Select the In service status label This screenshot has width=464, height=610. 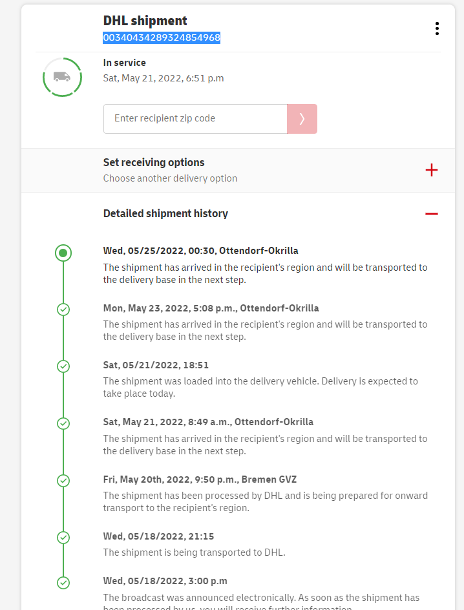point(125,63)
